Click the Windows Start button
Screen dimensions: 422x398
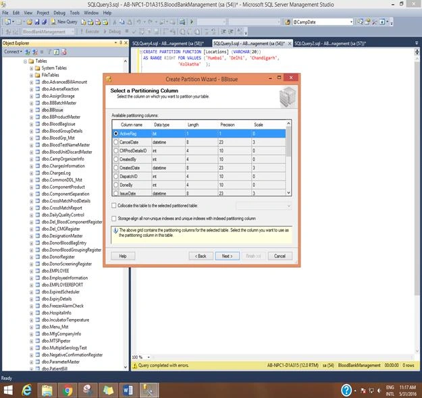click(x=8, y=390)
